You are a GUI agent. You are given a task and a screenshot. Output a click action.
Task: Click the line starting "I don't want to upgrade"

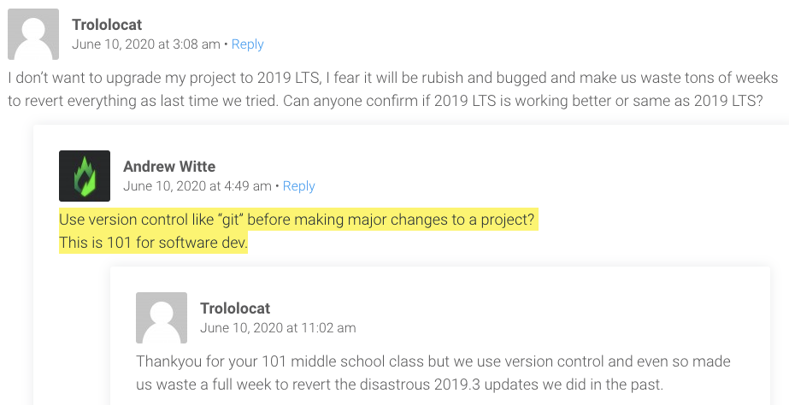(x=393, y=79)
